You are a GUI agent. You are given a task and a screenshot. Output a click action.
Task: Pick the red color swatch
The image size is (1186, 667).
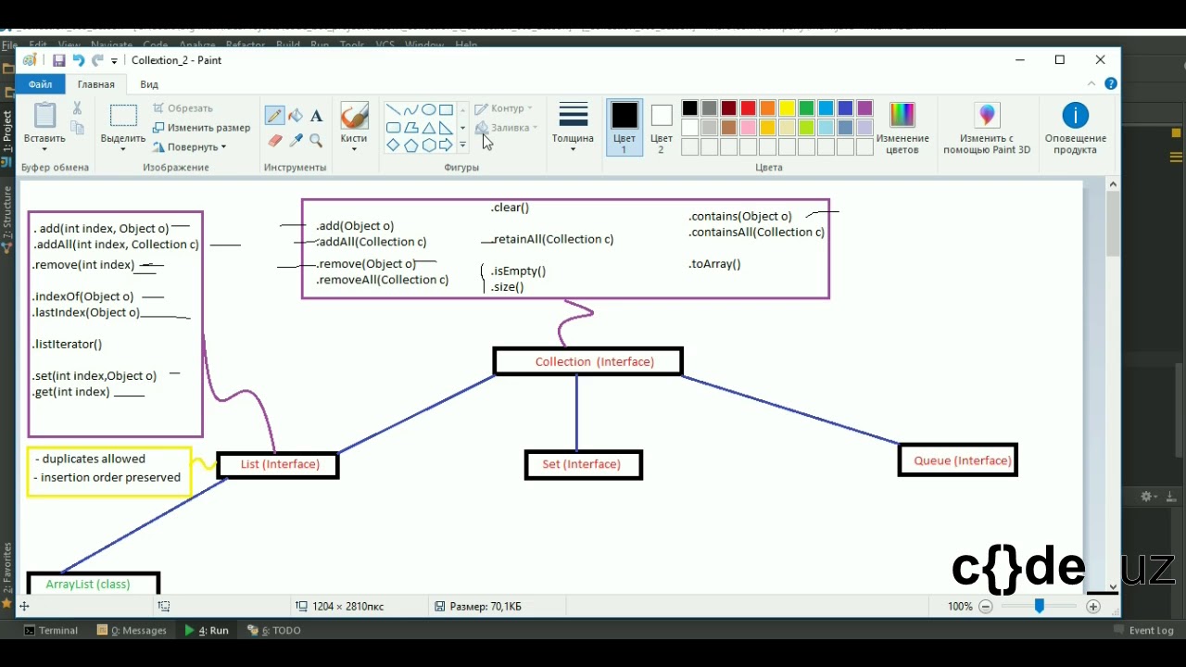pyautogui.click(x=748, y=108)
